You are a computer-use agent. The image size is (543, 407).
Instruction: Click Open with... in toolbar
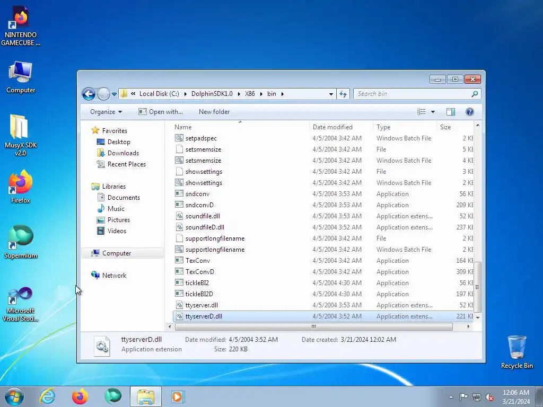[161, 112]
